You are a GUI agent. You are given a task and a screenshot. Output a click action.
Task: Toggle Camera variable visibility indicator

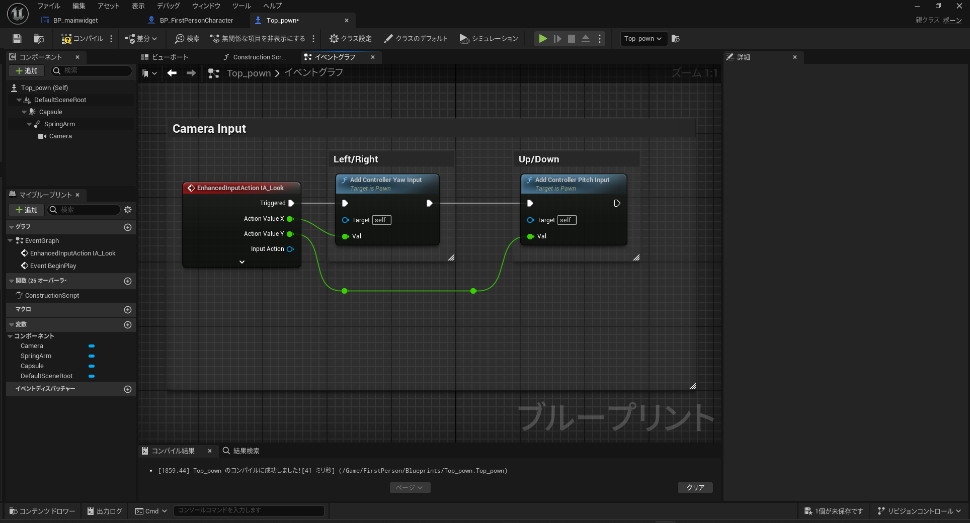(92, 346)
